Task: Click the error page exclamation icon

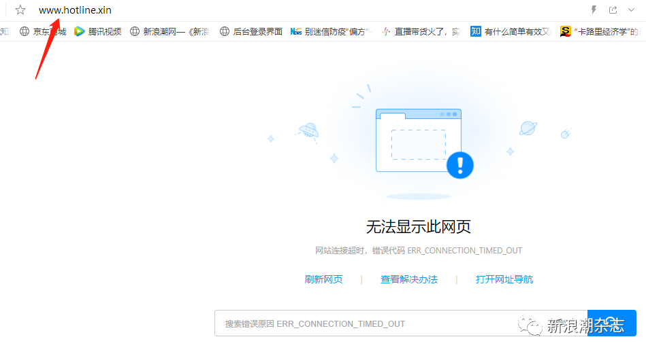Action: (459, 165)
